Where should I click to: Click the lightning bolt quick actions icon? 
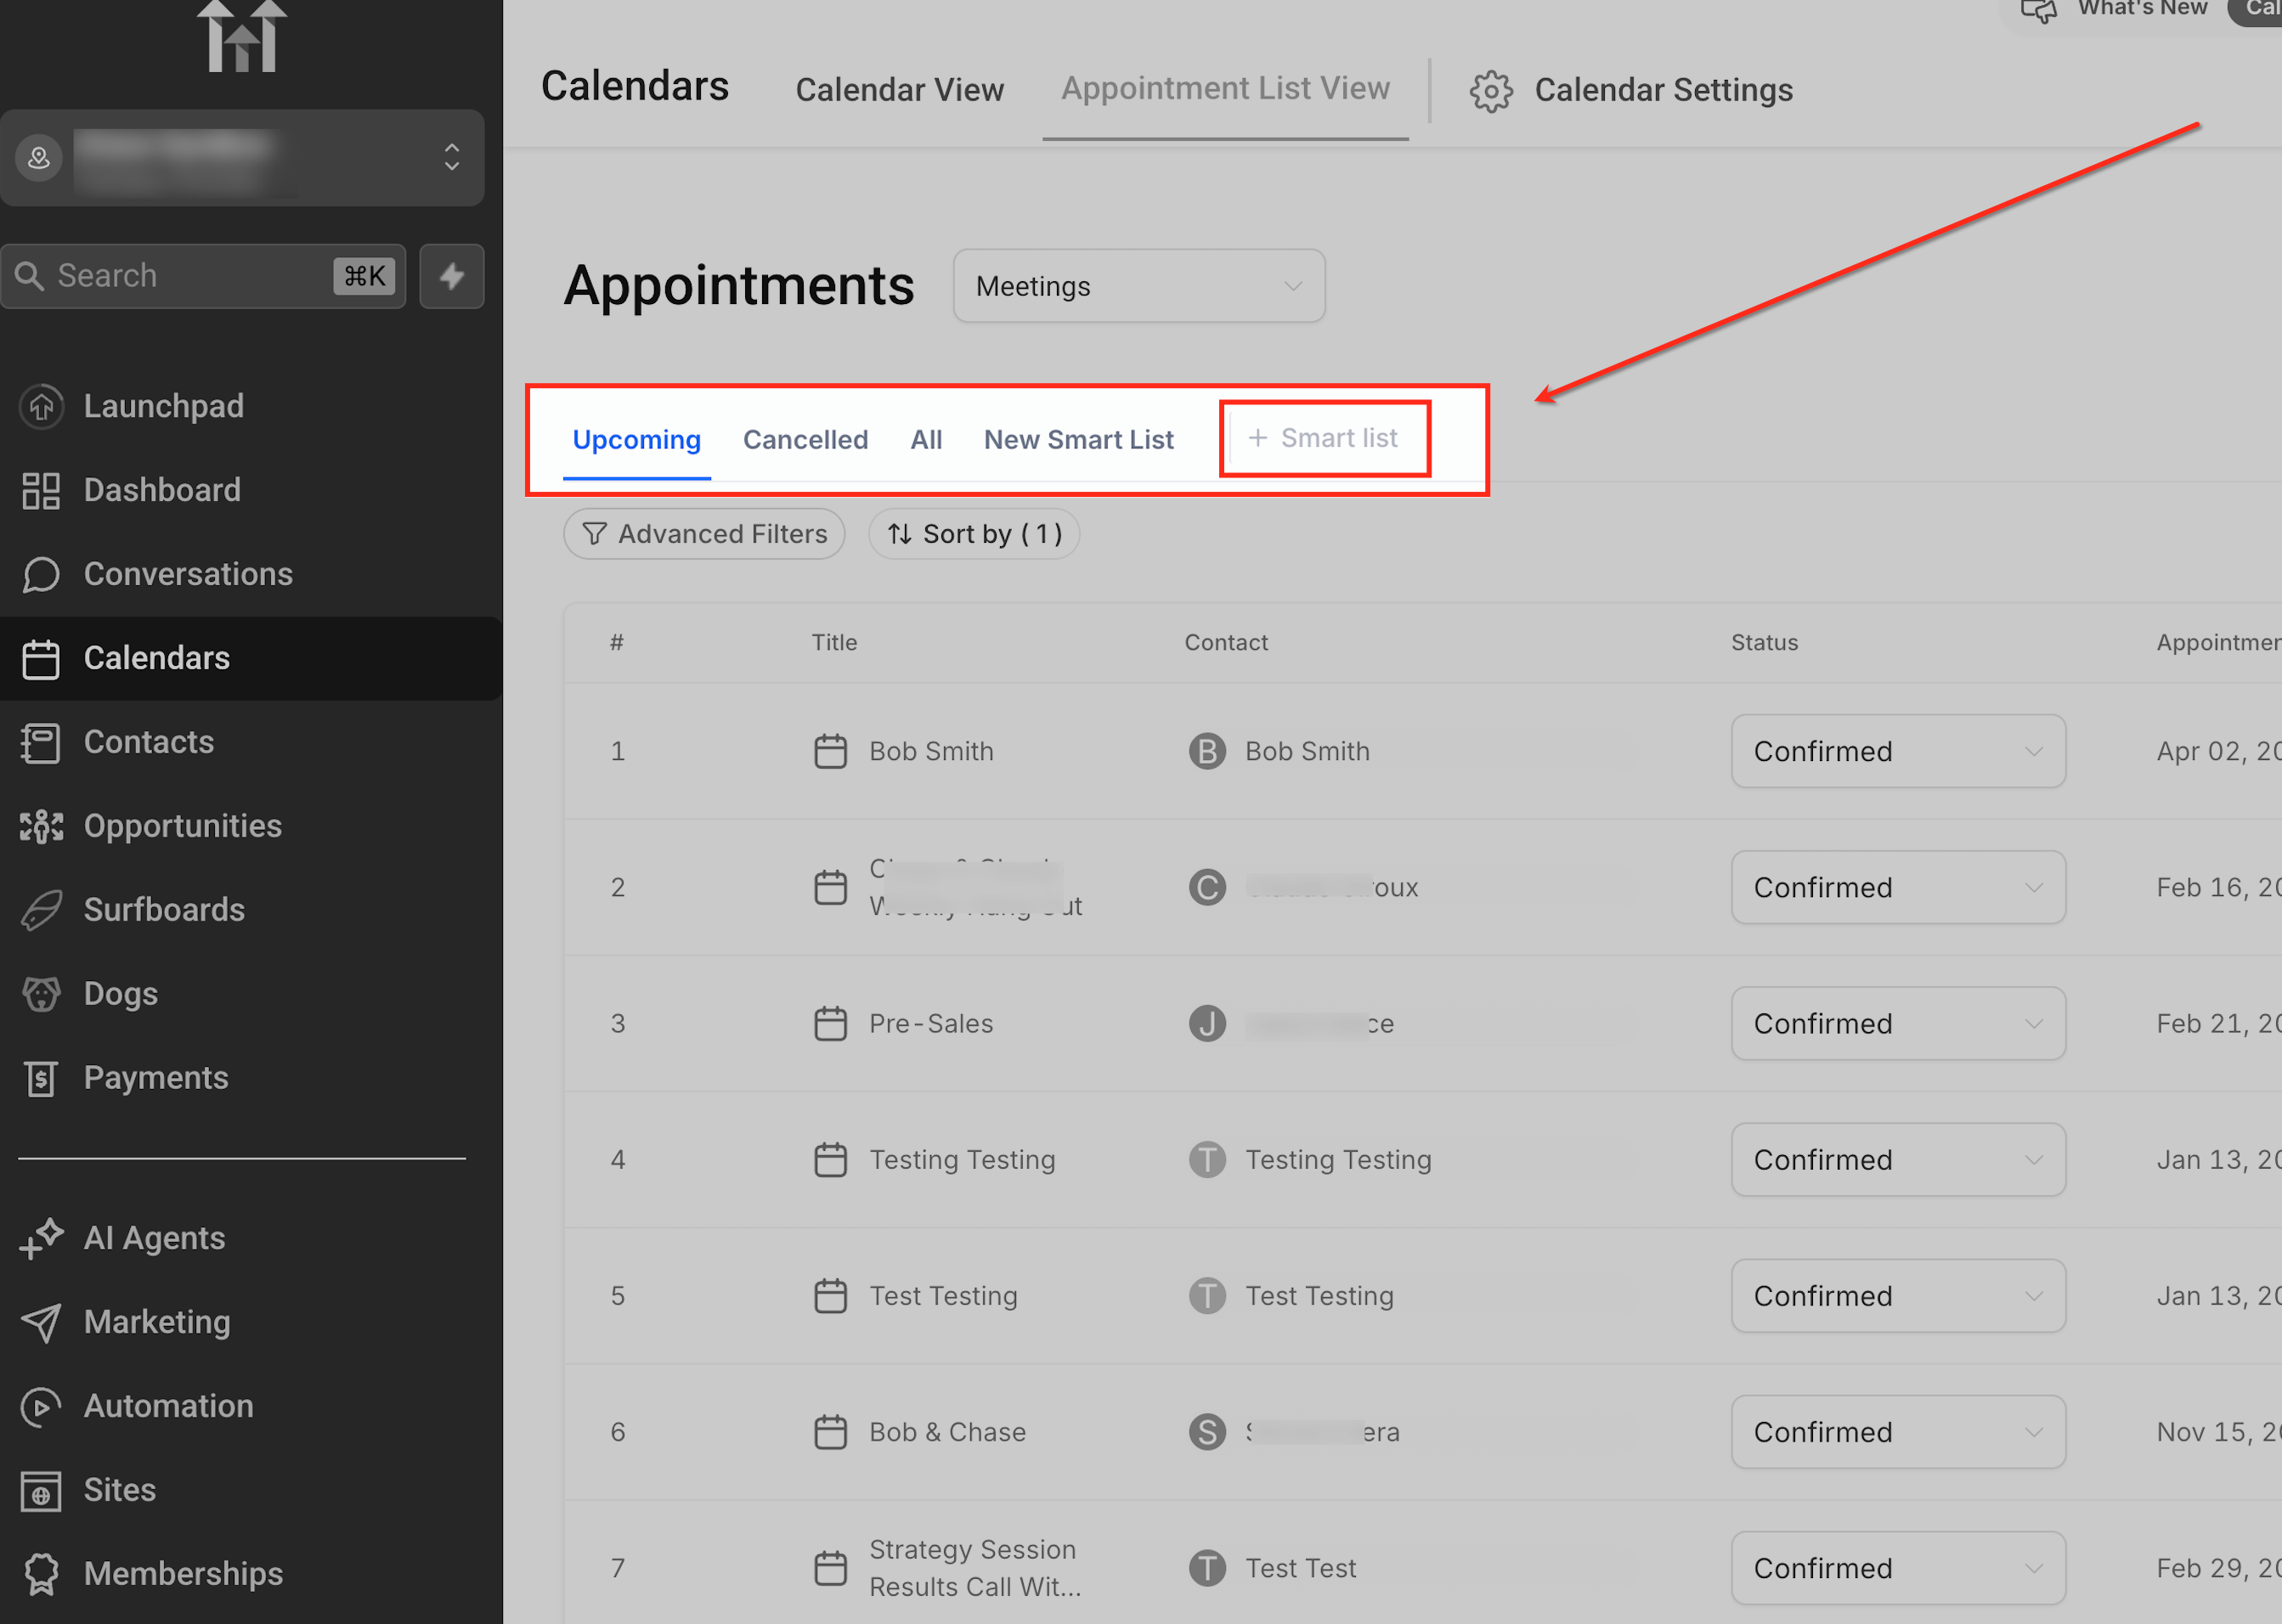(452, 276)
